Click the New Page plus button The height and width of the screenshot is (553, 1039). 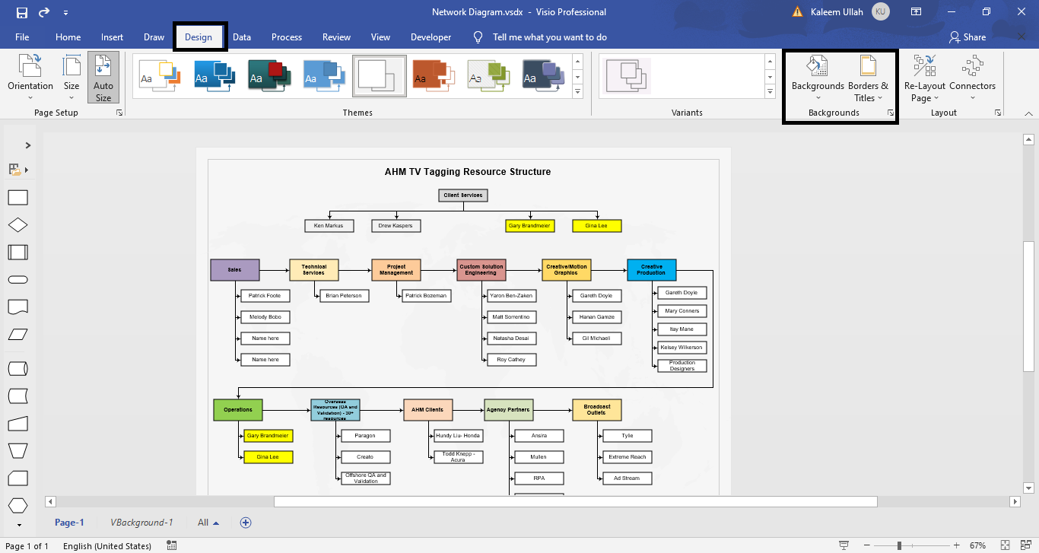pyautogui.click(x=245, y=522)
